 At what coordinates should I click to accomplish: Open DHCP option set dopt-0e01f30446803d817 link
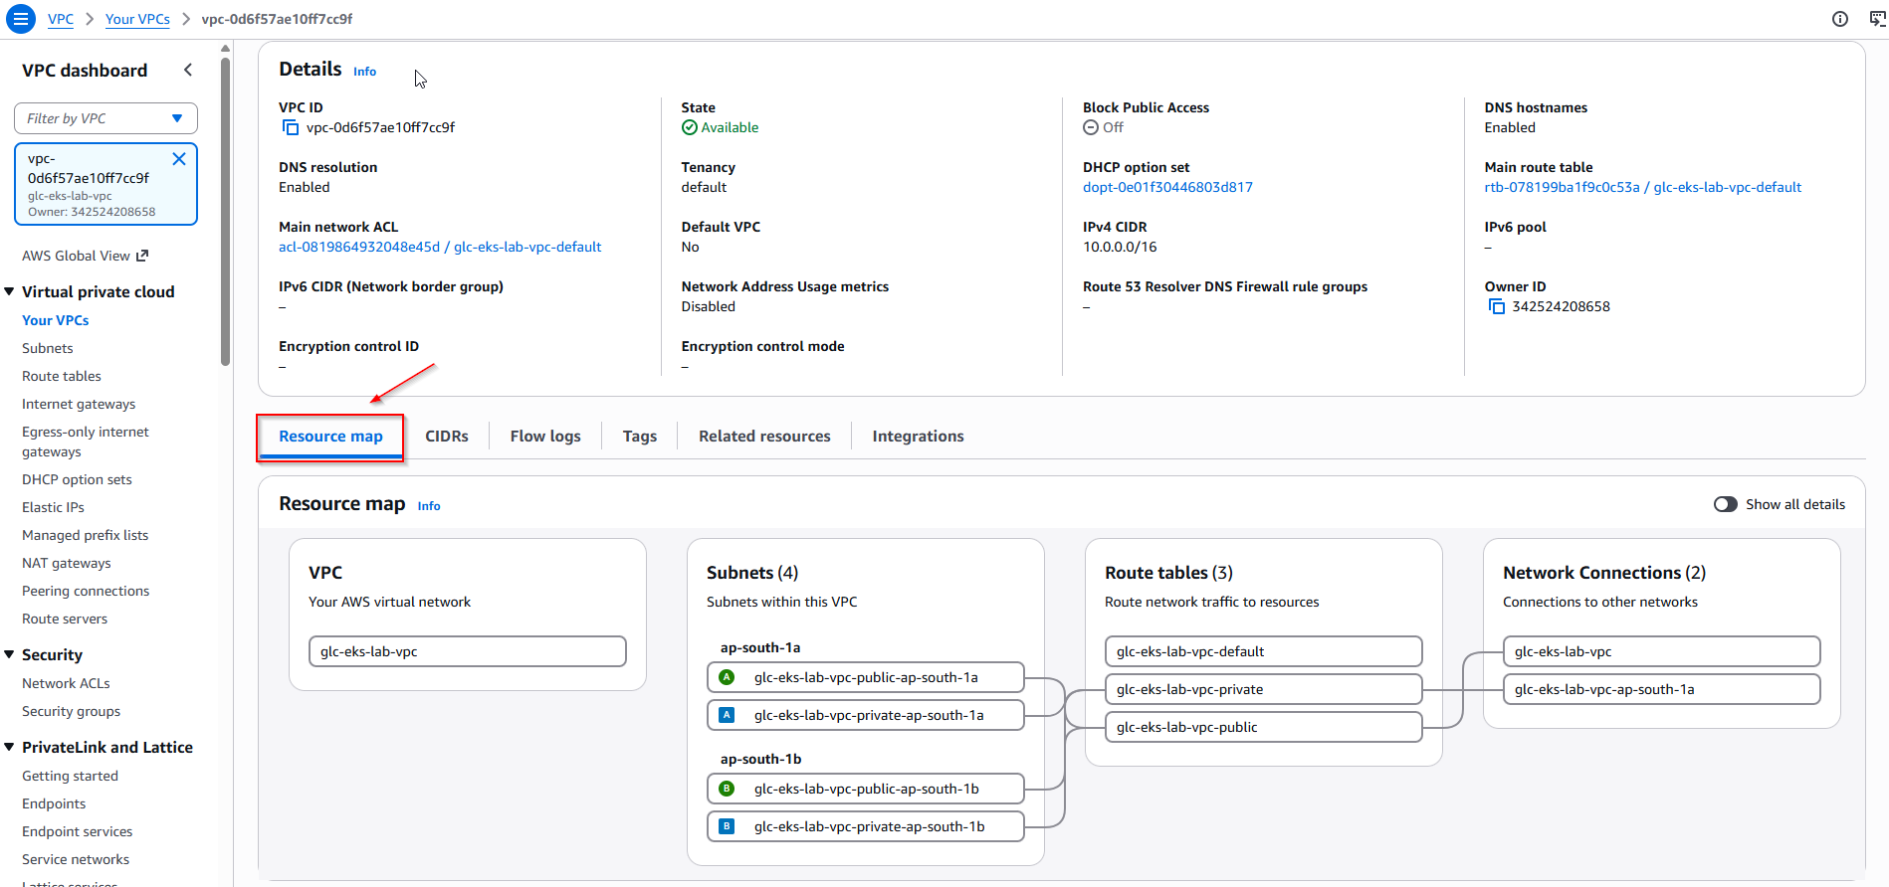[x=1167, y=187]
